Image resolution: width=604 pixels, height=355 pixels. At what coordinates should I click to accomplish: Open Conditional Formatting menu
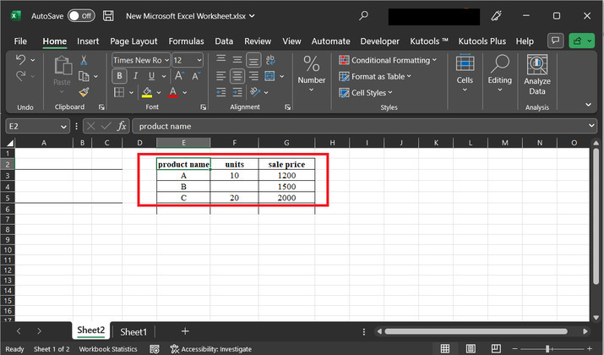point(388,60)
